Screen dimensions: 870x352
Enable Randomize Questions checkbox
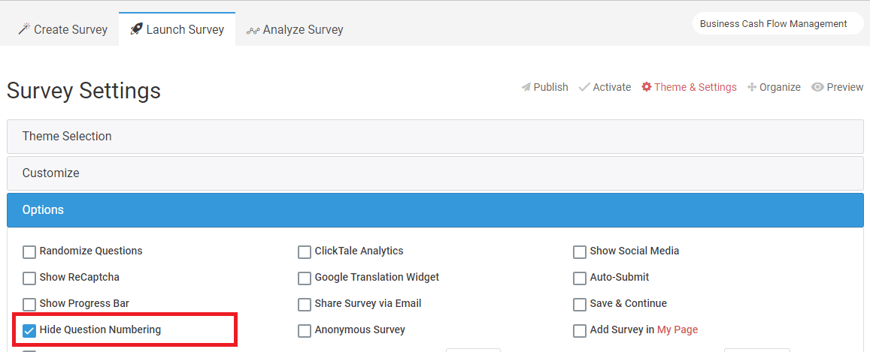pos(29,252)
